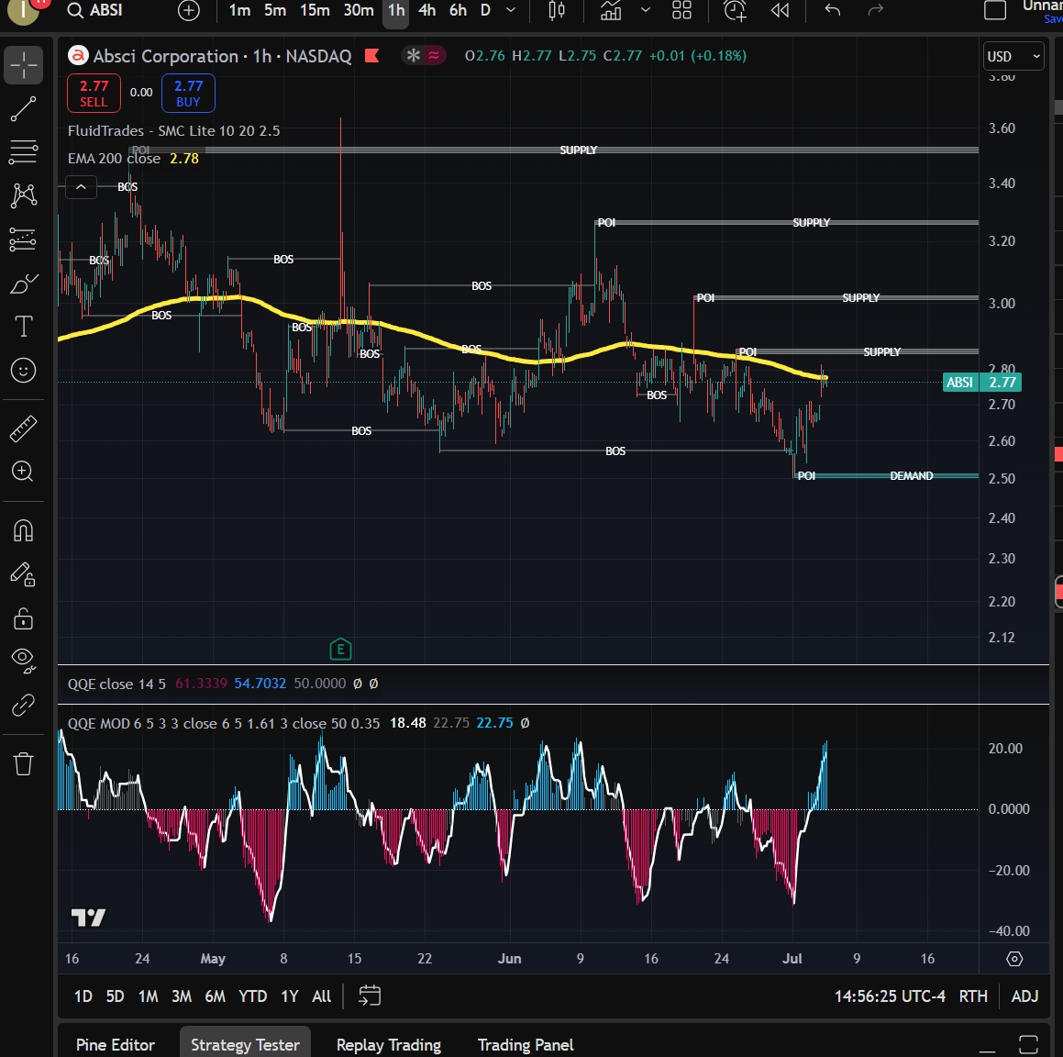Open the Fibonacci retracement tools
Viewport: 1063px width, 1057px height.
23,152
